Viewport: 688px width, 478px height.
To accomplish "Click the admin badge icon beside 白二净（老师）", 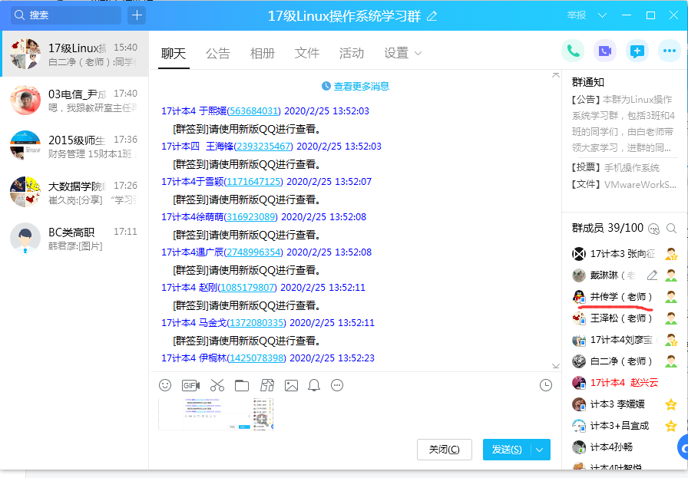I will (671, 361).
